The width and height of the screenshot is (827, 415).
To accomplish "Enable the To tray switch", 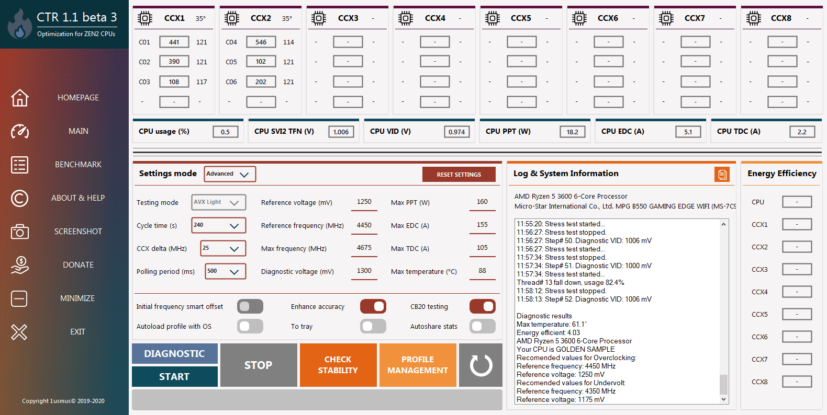I will point(373,326).
